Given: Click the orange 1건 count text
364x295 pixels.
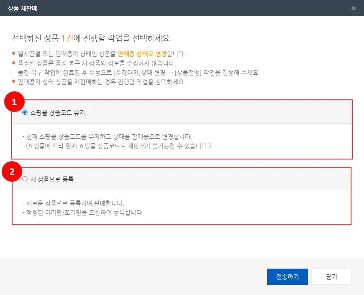Looking at the screenshot, I should tap(68, 39).
